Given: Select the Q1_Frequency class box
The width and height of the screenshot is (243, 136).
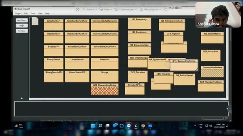Looking at the screenshot, I should tap(139, 23).
